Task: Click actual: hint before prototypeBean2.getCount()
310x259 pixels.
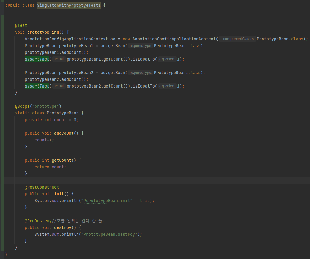Action: tap(59, 86)
